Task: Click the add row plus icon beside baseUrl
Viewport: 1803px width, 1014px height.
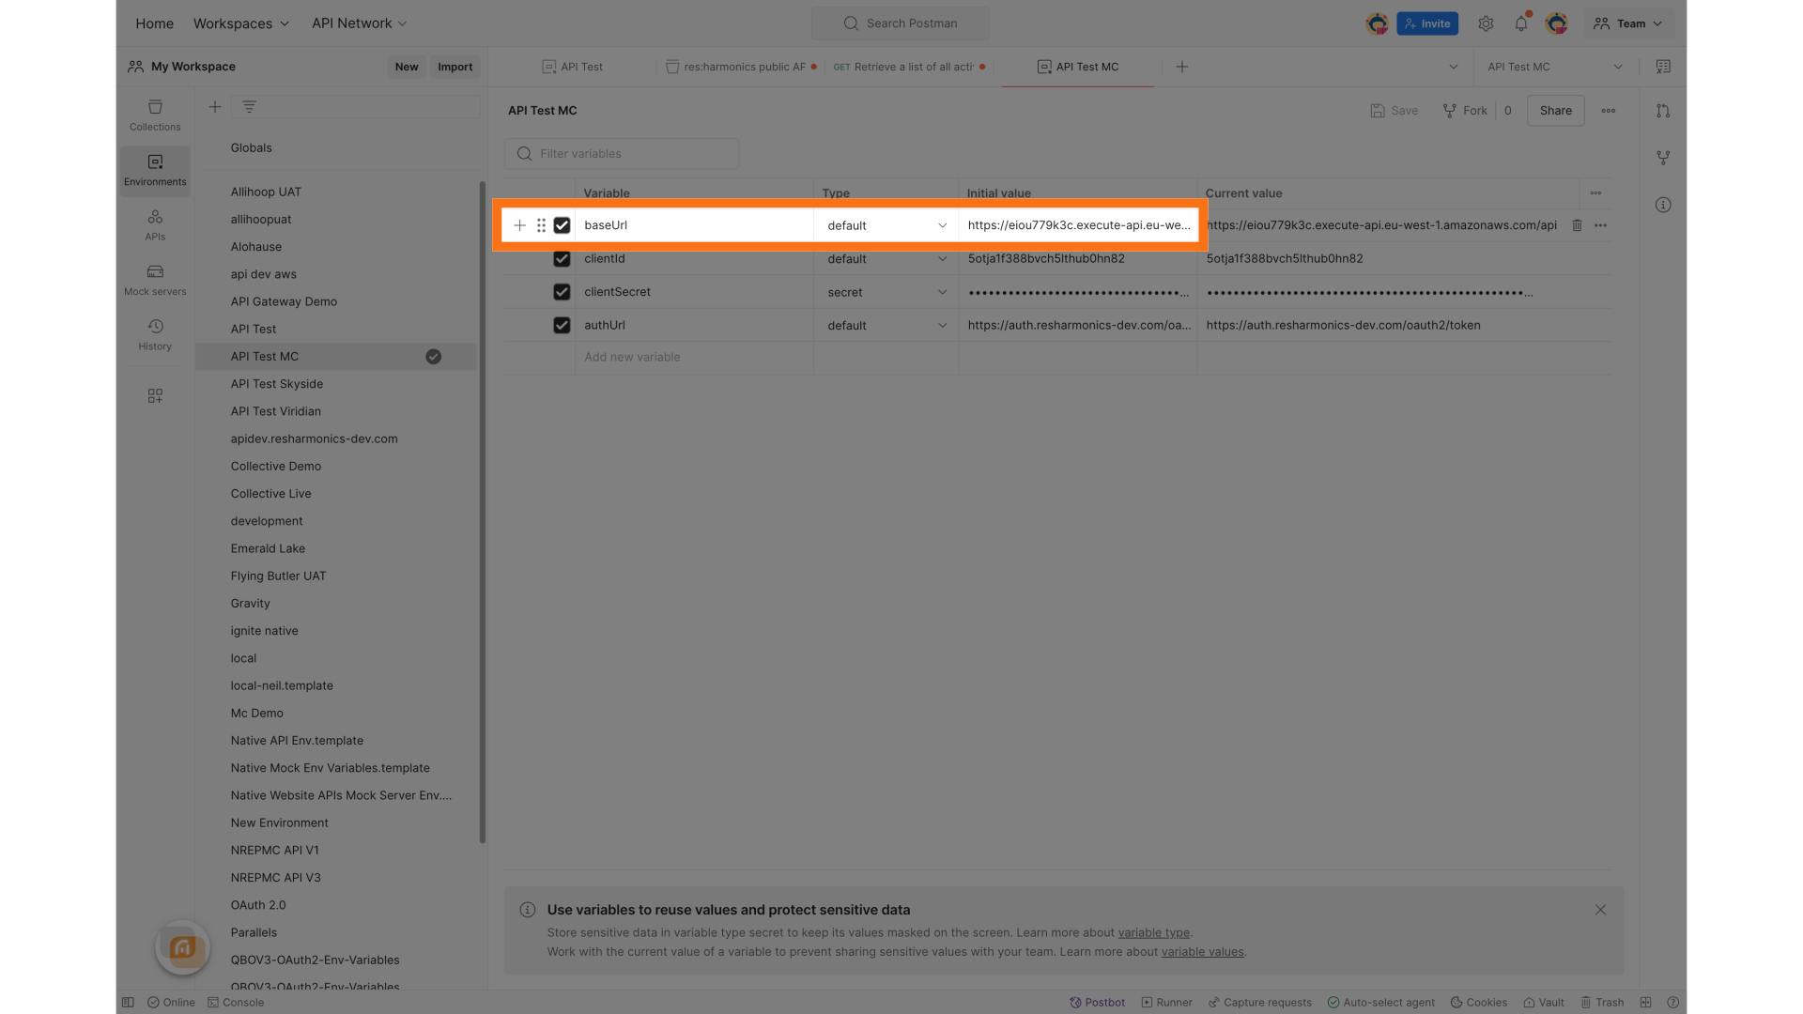Action: pos(519,225)
